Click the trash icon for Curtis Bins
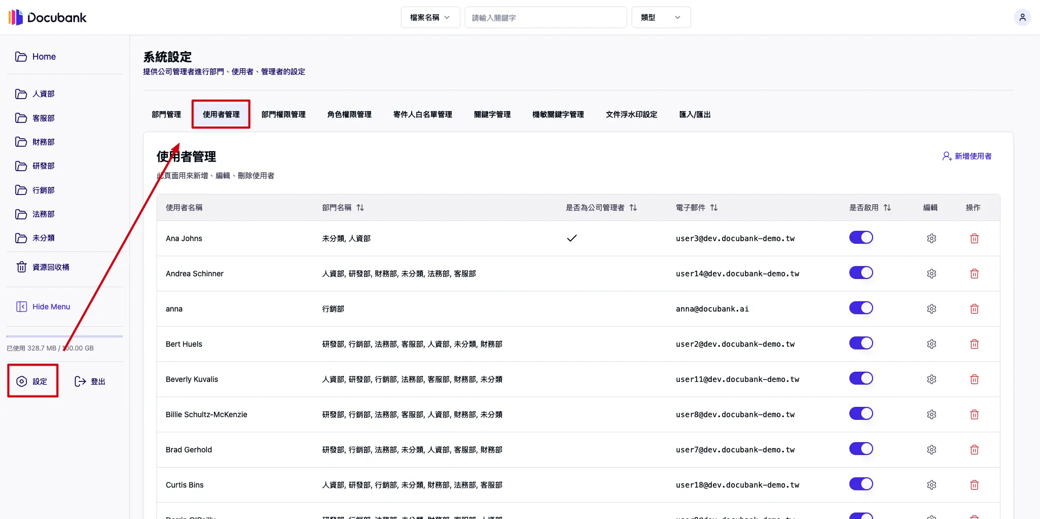Viewport: 1040px width, 519px height. [974, 485]
